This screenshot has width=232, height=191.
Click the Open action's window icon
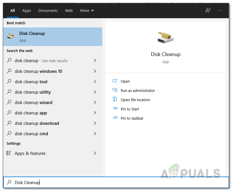[115, 81]
